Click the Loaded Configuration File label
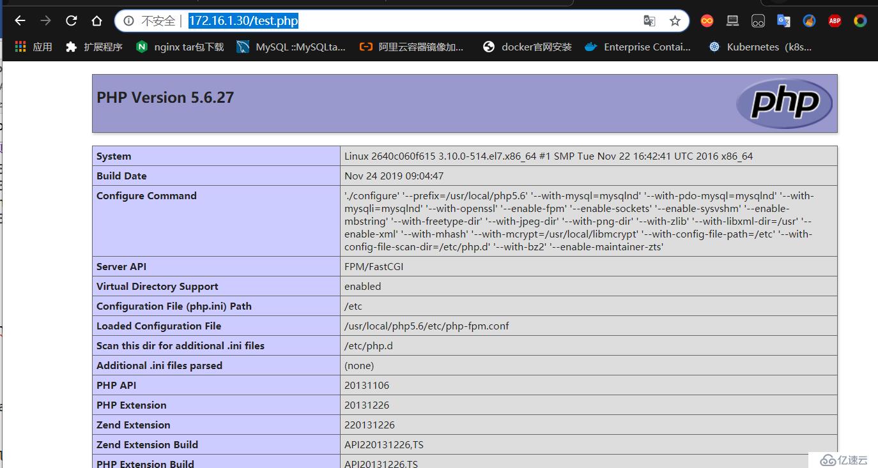The image size is (878, 468). tap(158, 326)
